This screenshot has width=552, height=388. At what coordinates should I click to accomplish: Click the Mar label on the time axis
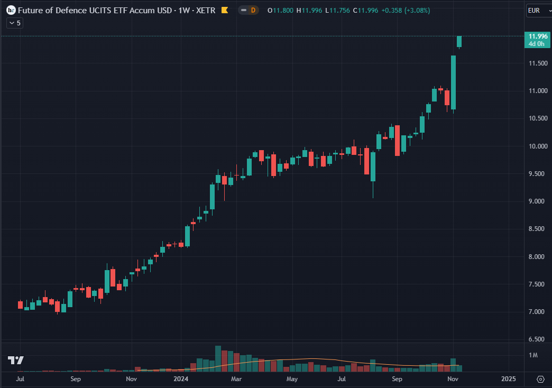pos(236,379)
